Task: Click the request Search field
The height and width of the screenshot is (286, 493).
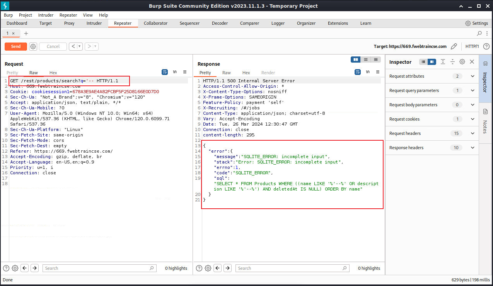Action: coord(100,268)
